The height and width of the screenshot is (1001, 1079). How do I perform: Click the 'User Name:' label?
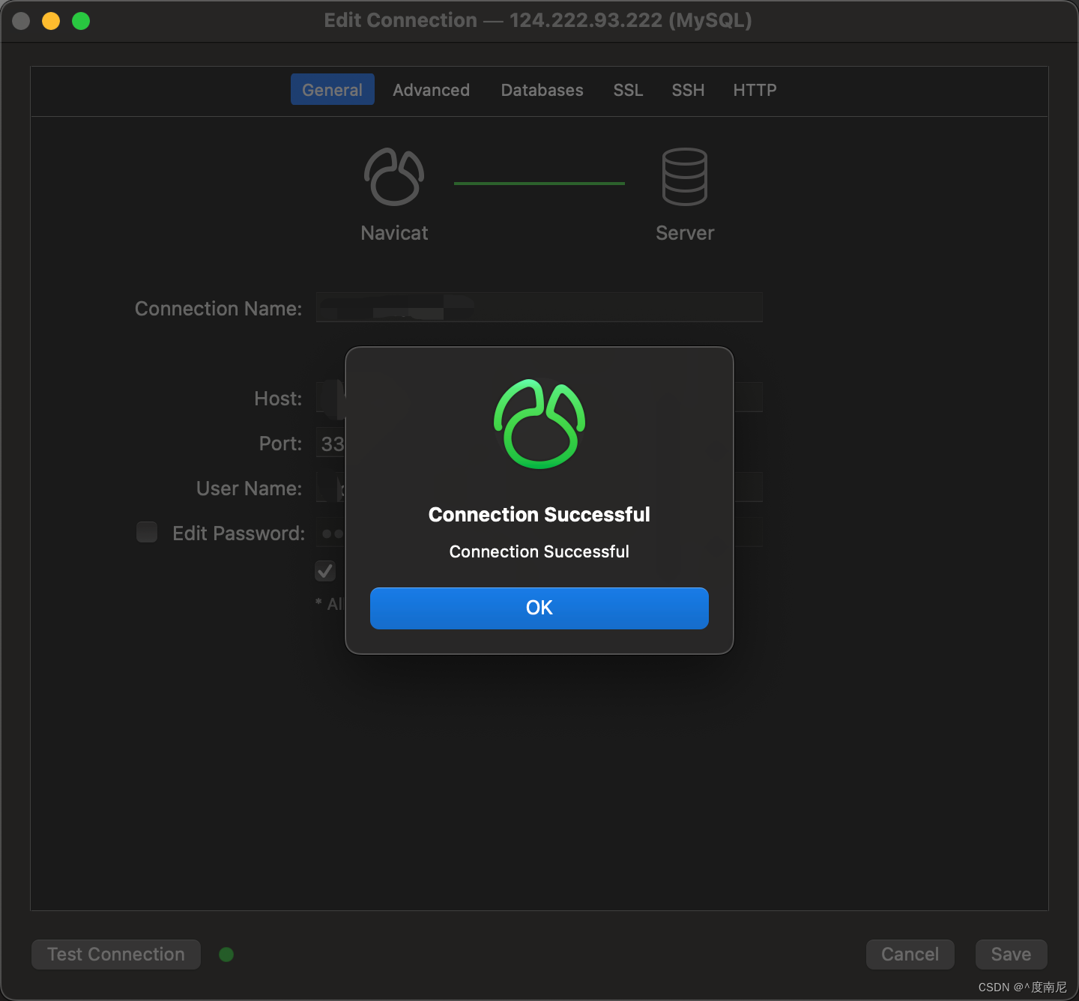click(249, 489)
